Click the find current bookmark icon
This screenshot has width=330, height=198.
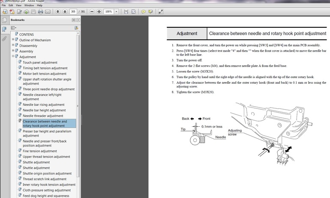coord(76,28)
